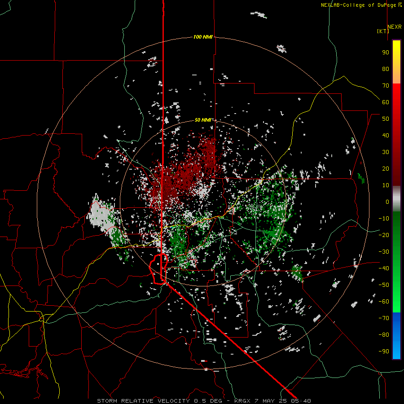Viewport: 404px width, 404px height.
Task: Click the 60 value on the color scale
Action: [386, 102]
